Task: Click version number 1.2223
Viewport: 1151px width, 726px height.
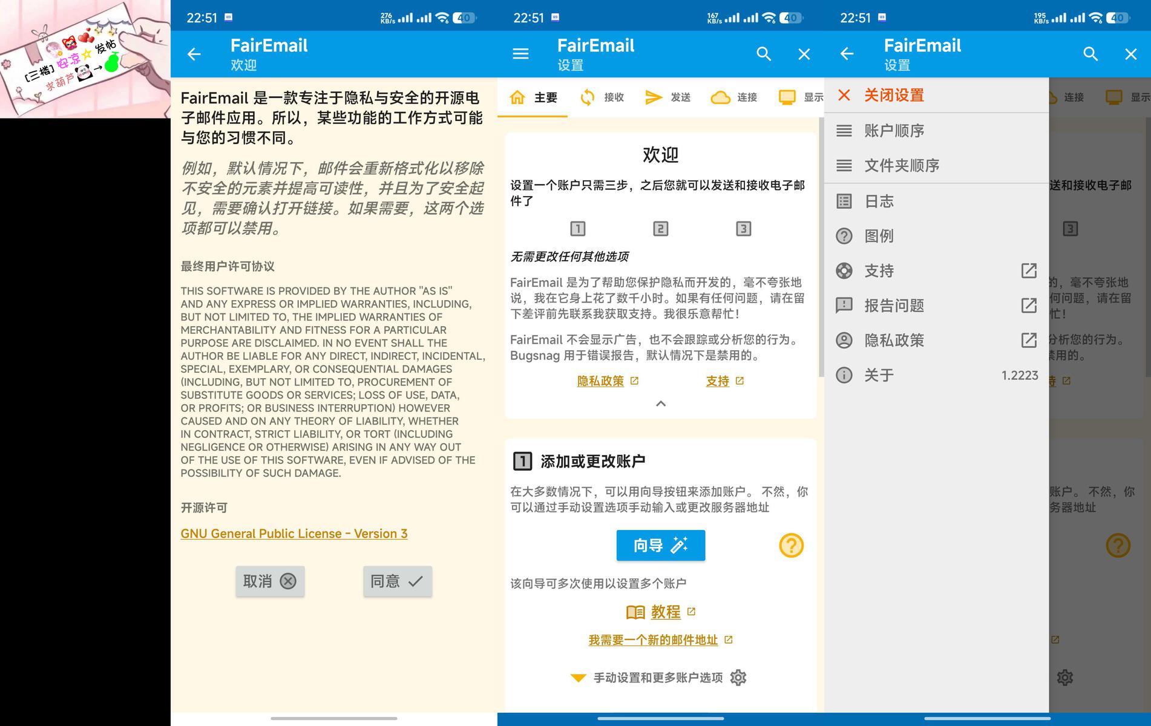Action: (x=1020, y=375)
